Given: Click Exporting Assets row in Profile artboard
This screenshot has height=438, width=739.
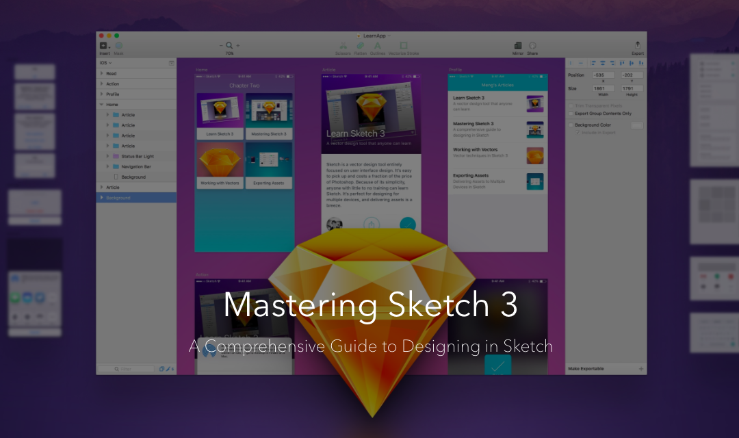Looking at the screenshot, I should [497, 181].
